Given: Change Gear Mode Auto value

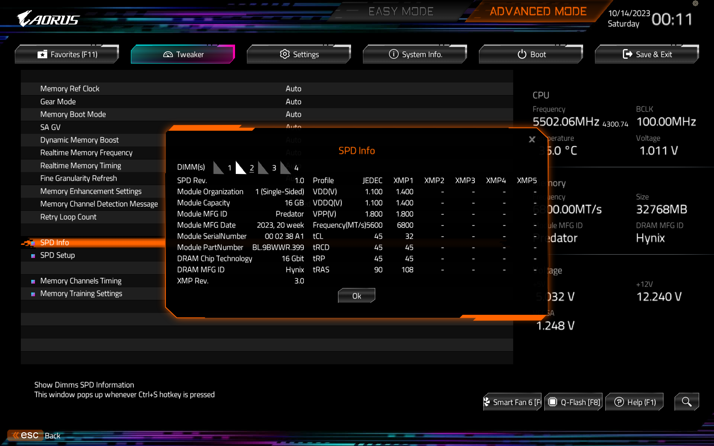Looking at the screenshot, I should pyautogui.click(x=293, y=101).
